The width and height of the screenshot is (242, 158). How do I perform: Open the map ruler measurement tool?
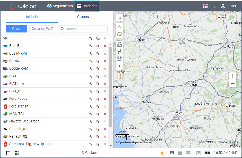119,44
